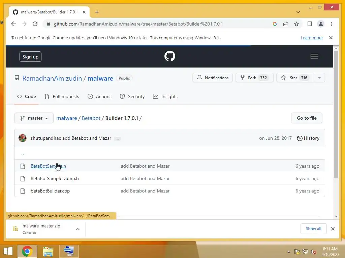345x258 pixels.
Task: Click the browser forward arrow
Action: tap(24, 24)
